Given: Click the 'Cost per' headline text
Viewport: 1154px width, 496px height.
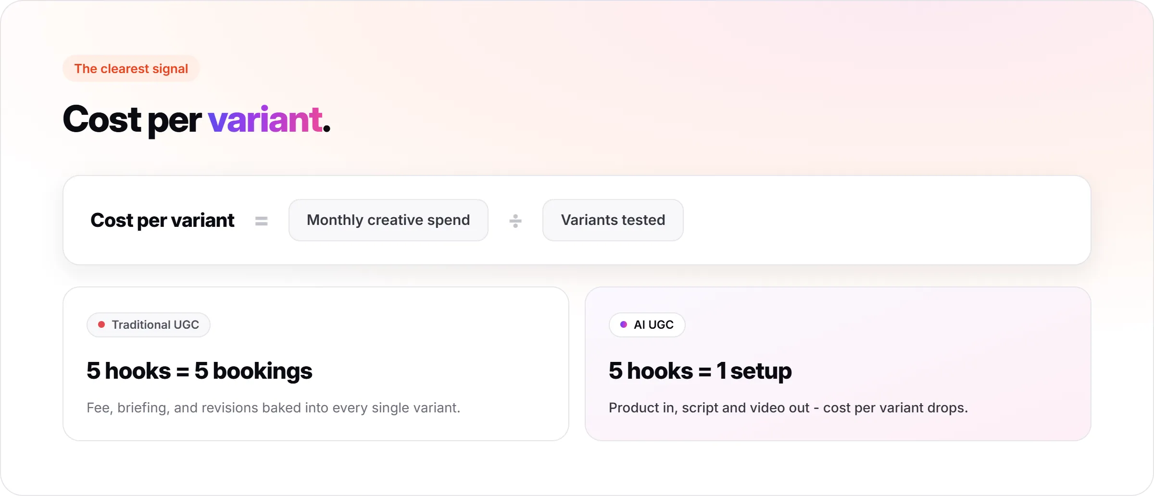Looking at the screenshot, I should click(132, 120).
